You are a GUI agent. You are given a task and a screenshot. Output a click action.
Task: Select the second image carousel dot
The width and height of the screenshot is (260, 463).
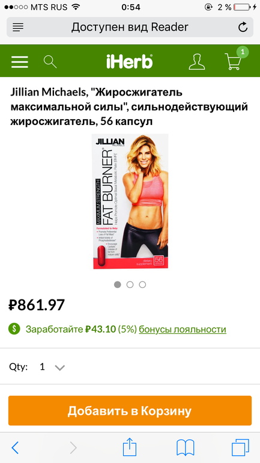[130, 284]
